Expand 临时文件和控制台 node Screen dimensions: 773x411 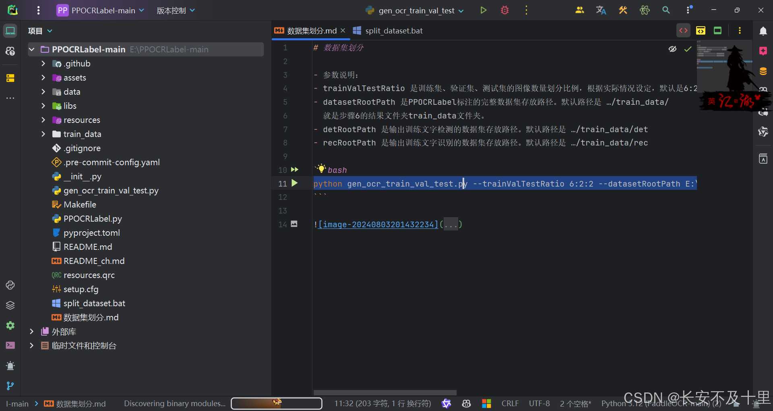pos(32,346)
